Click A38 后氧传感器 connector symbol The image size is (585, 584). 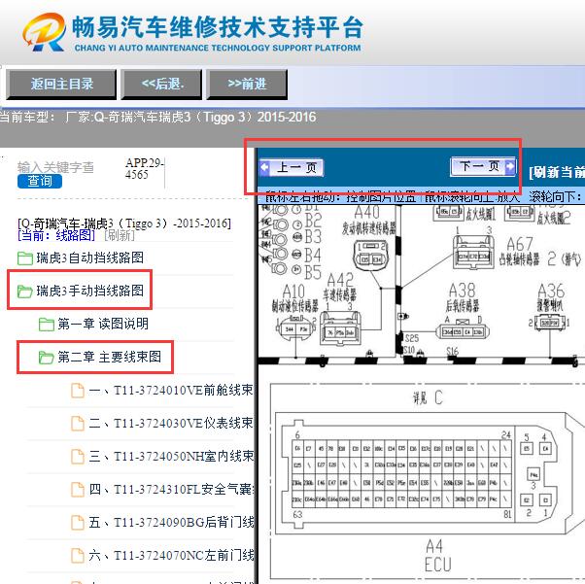pos(463,331)
